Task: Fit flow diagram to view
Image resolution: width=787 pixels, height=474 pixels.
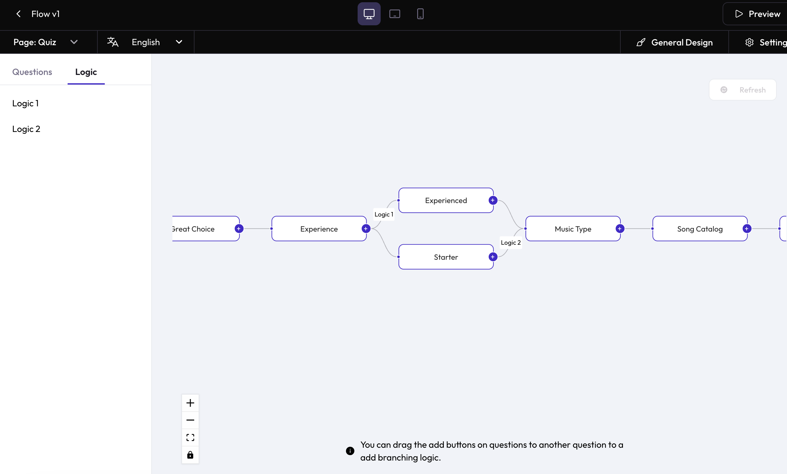Action: pyautogui.click(x=190, y=437)
